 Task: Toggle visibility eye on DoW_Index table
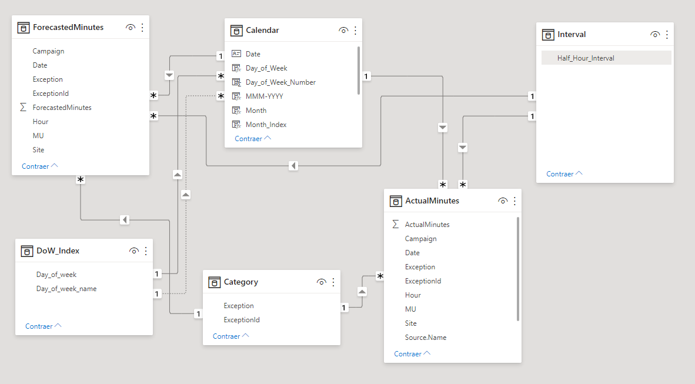pos(134,251)
